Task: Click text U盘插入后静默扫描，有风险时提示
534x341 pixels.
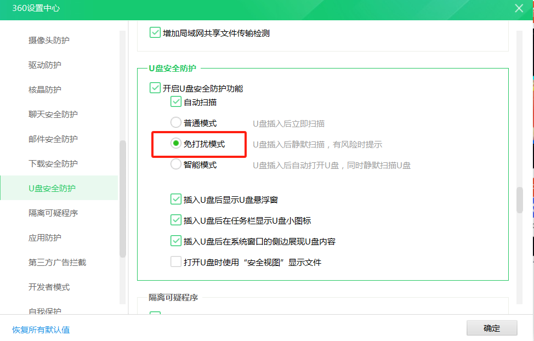Action: 317,144
